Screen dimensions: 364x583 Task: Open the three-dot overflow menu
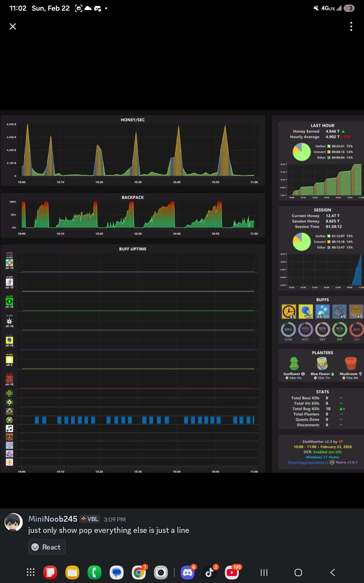coord(351,26)
